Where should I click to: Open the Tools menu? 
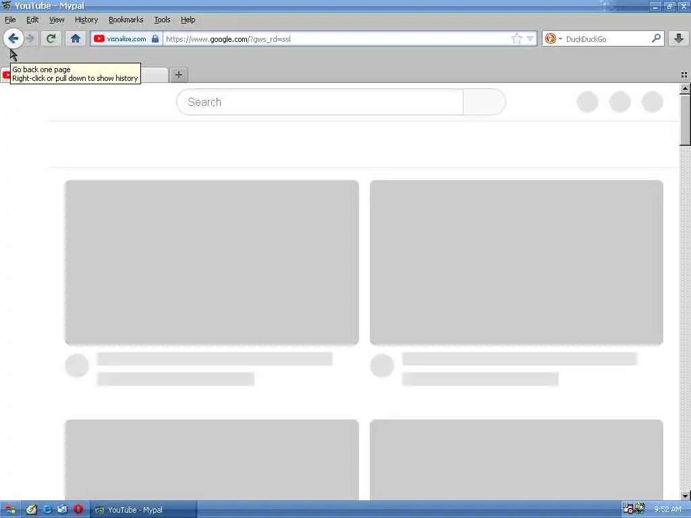[x=162, y=20]
